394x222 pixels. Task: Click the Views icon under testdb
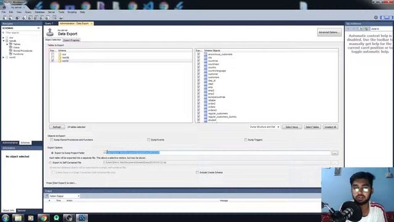[x=11, y=47]
